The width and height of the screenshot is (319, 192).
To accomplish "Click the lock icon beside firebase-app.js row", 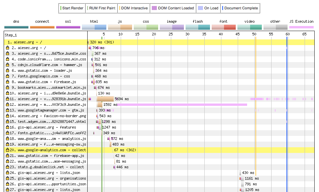I will click(x=8, y=156).
